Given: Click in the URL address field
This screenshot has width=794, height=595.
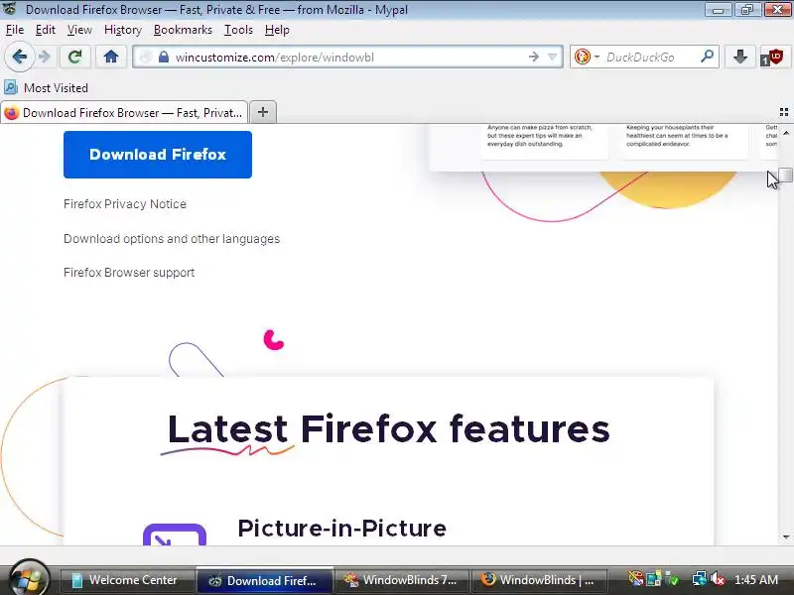Looking at the screenshot, I should (349, 58).
